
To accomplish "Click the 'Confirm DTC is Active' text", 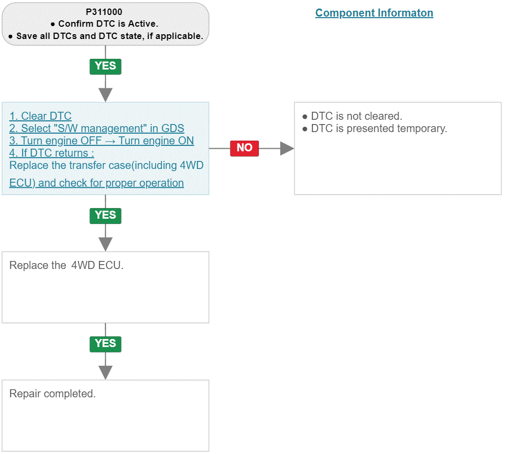I will [108, 24].
